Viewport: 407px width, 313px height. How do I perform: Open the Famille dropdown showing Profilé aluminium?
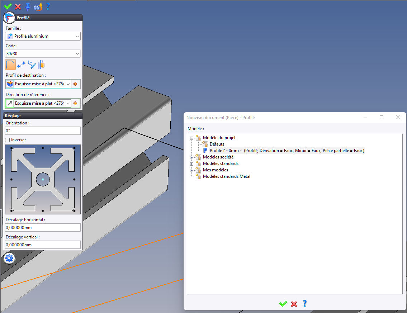pyautogui.click(x=43, y=36)
